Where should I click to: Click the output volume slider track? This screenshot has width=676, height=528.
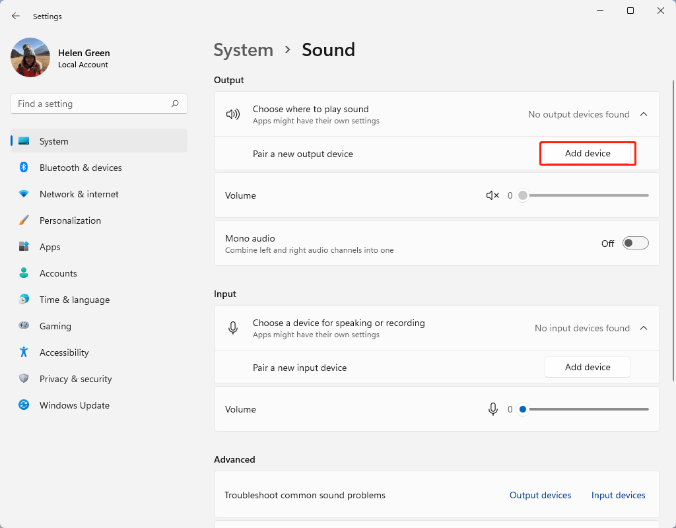588,195
